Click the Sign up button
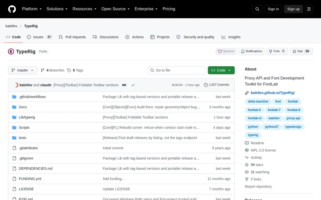This screenshot has width=321, height=200. tap(293, 9)
